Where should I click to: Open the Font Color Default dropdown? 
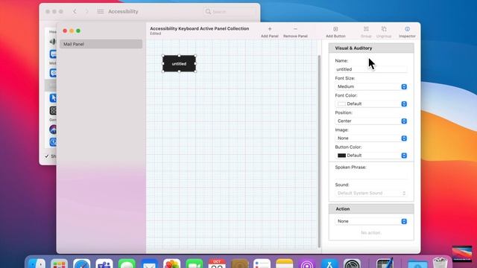click(371, 104)
